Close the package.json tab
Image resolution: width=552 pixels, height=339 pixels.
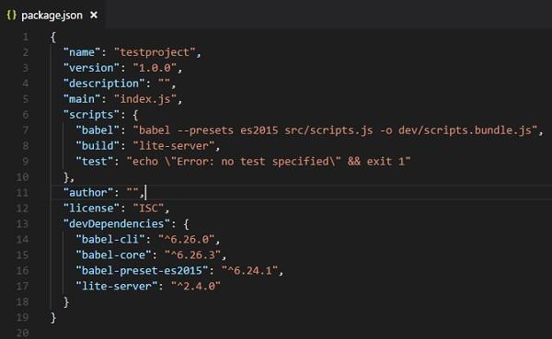(x=94, y=15)
